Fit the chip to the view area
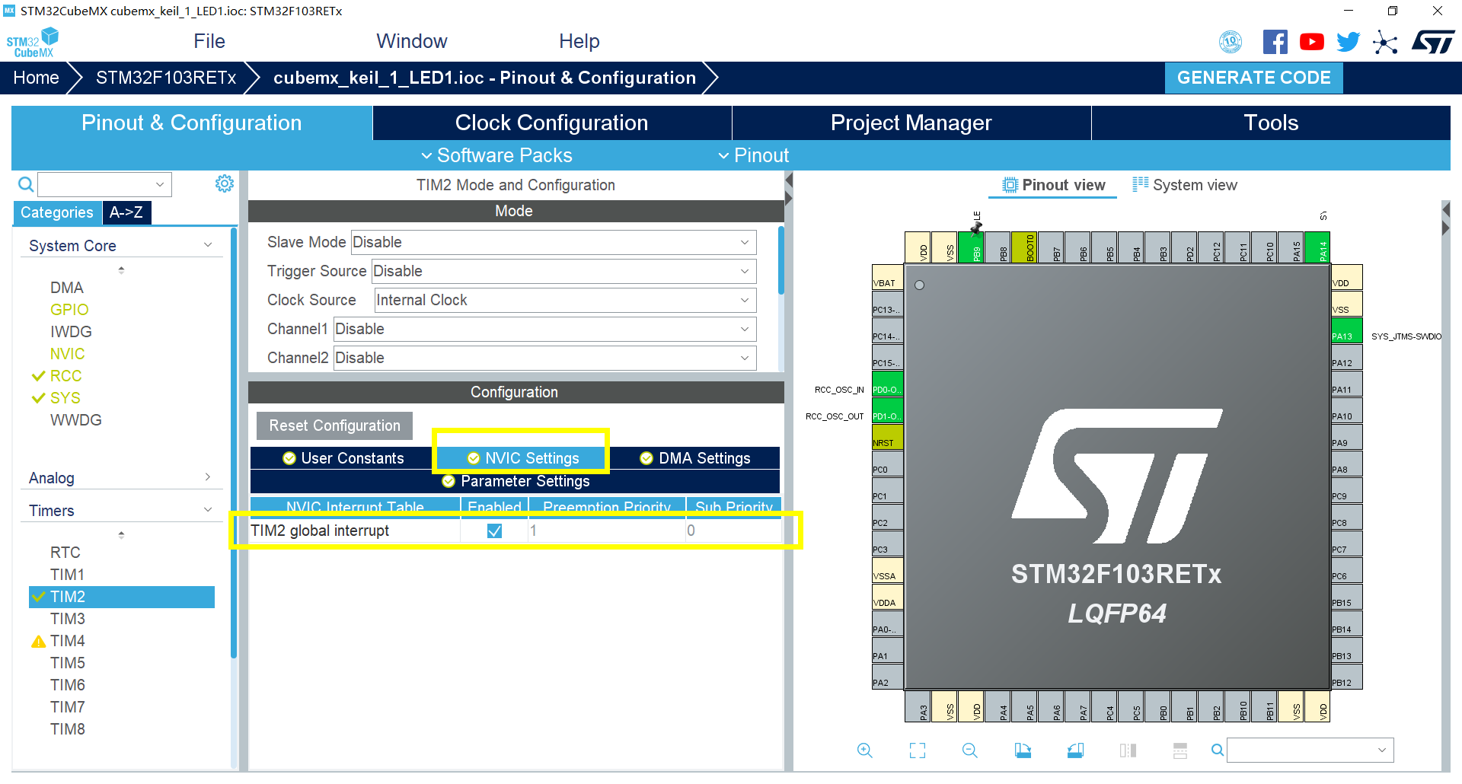Image resolution: width=1462 pixels, height=784 pixels. (x=918, y=751)
